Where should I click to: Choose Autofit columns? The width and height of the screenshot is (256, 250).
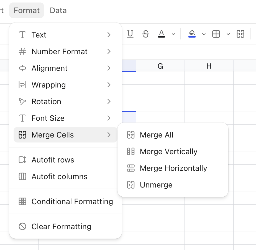pyautogui.click(x=65, y=176)
